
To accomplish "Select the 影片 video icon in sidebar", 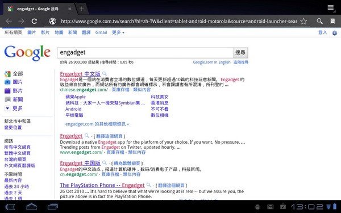I will (x=7, y=91).
